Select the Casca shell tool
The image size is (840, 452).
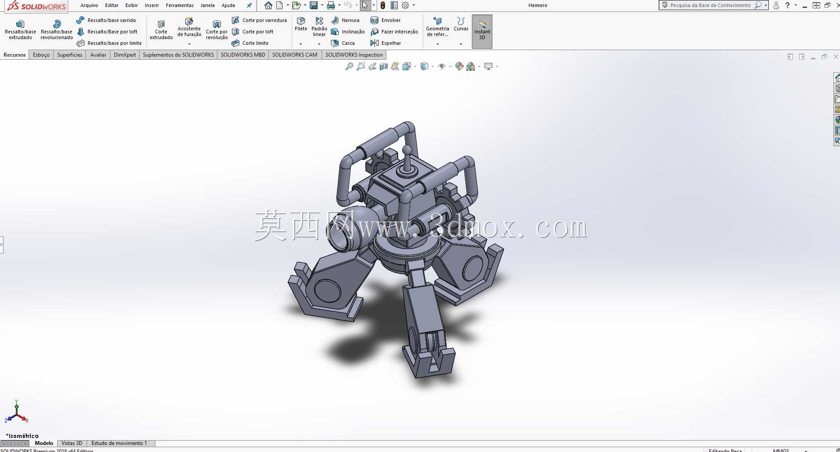coord(343,43)
